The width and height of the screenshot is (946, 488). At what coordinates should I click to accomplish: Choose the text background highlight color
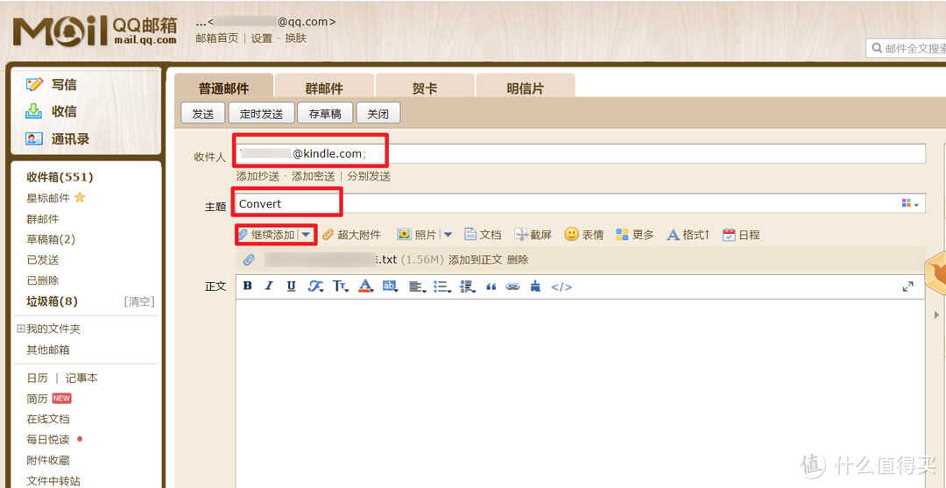click(391, 286)
